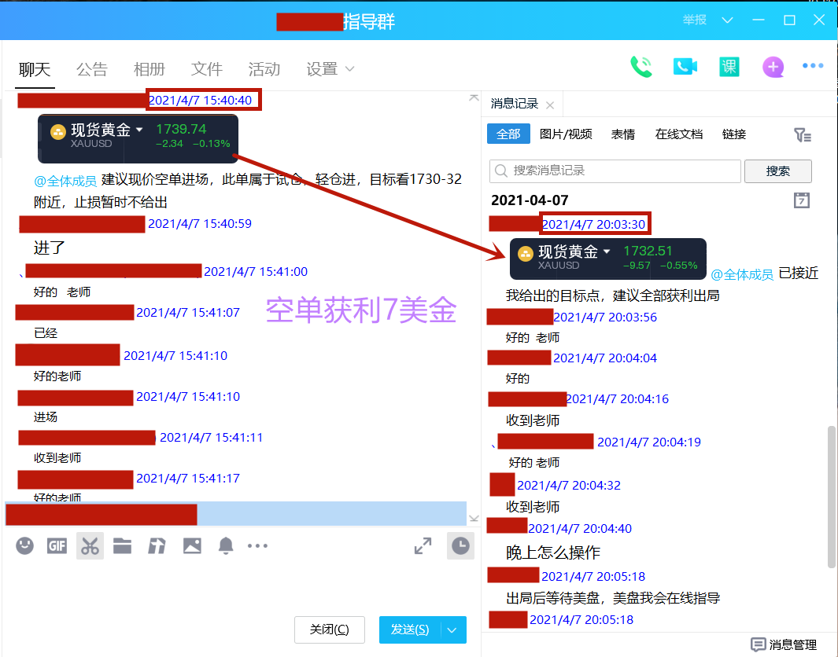Jump to bottom of chat with down arrow
This screenshot has width=838, height=657.
point(474,518)
